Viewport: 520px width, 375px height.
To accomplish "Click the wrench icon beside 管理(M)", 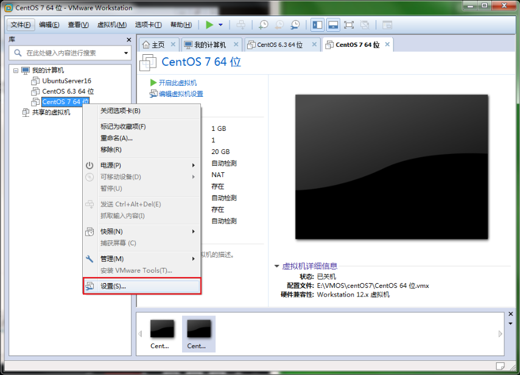I will (90, 259).
